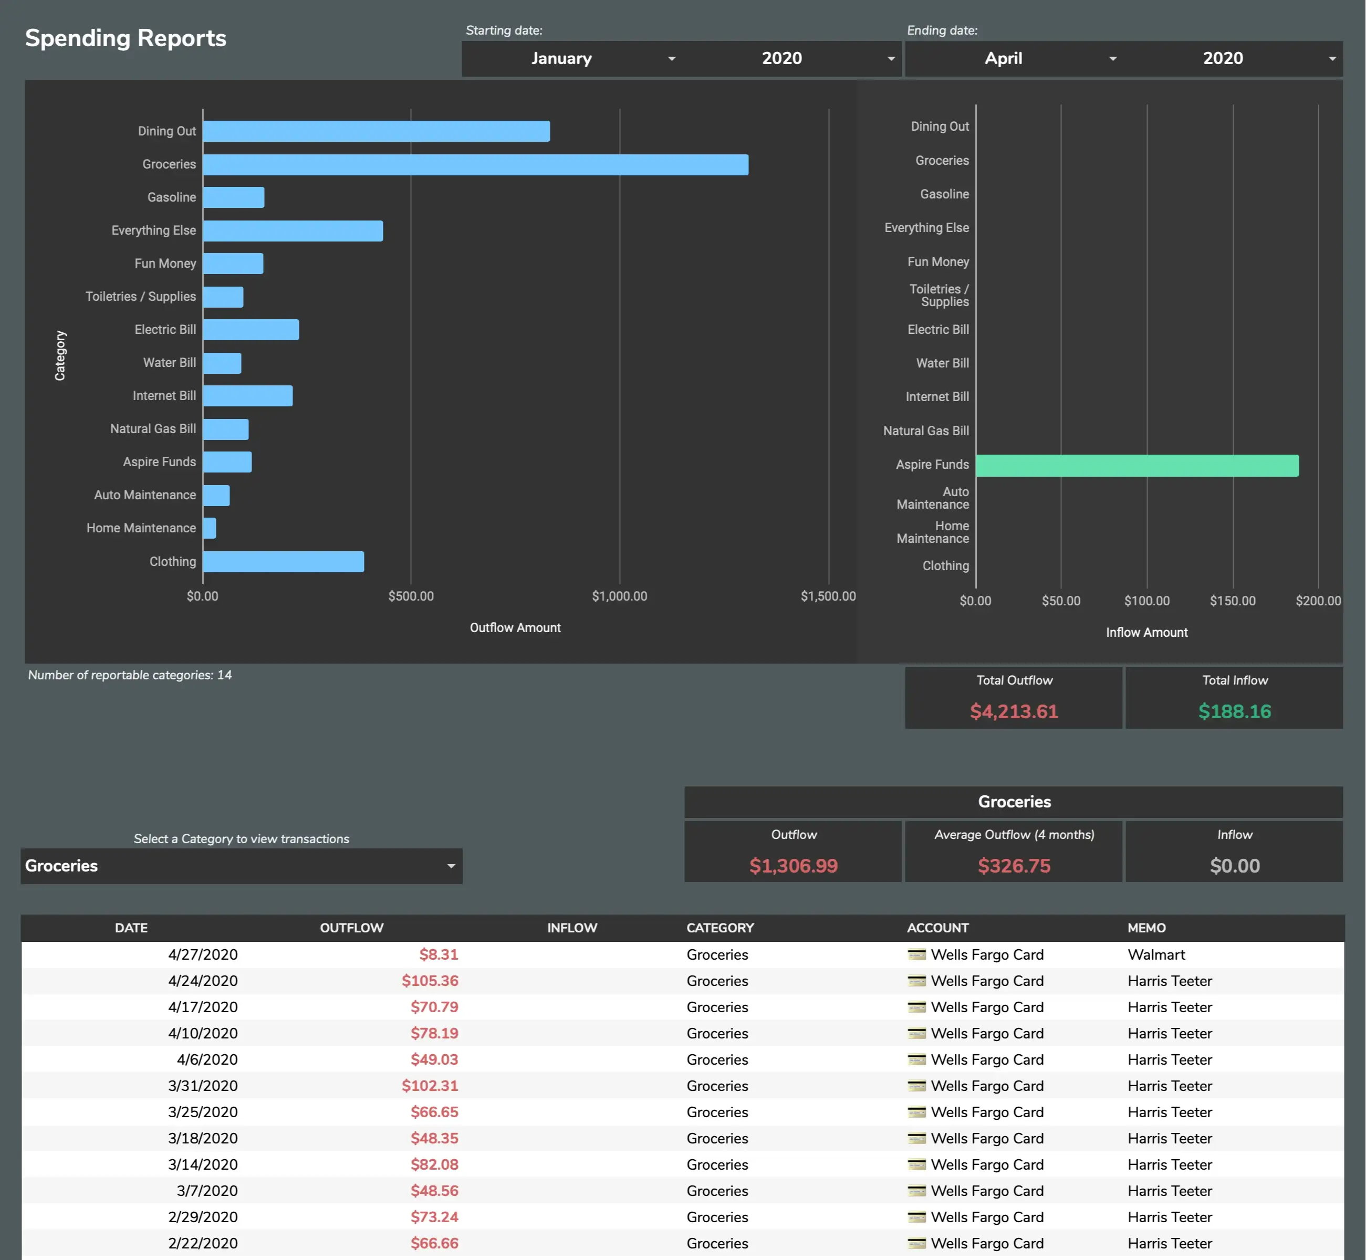1366x1260 pixels.
Task: Click the Everything Else outflow bar
Action: (x=293, y=231)
